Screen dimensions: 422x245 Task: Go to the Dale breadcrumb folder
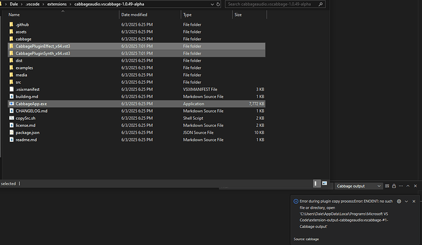(13, 4)
